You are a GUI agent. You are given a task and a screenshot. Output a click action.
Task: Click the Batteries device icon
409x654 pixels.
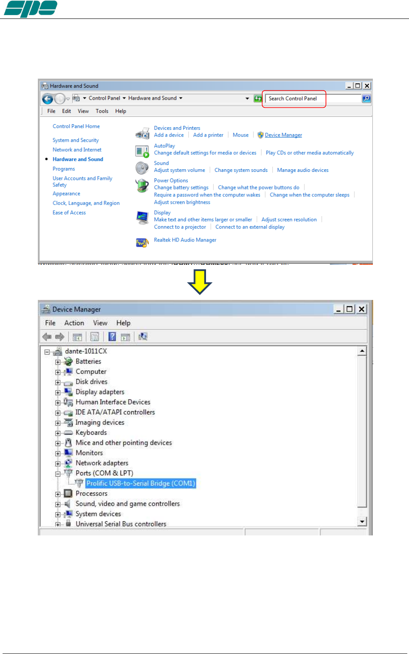pos(68,361)
